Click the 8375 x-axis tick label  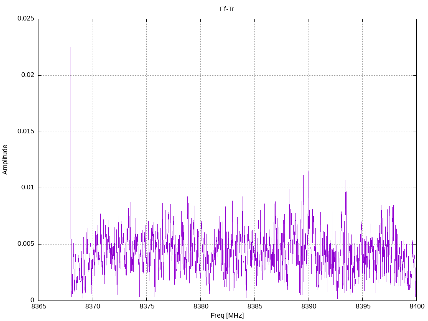(147, 306)
